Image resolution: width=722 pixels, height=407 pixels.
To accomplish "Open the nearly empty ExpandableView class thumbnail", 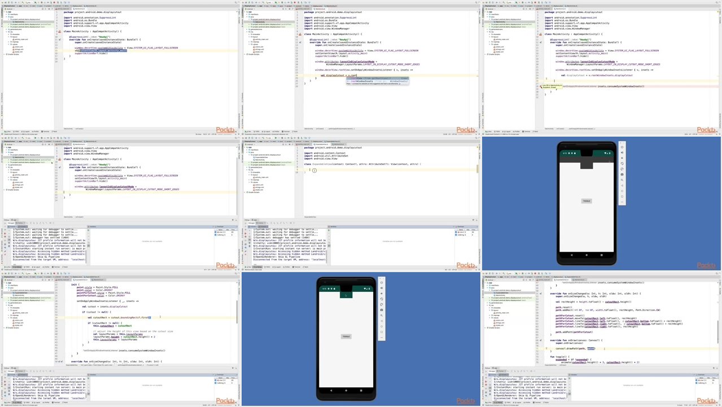I will (x=361, y=203).
